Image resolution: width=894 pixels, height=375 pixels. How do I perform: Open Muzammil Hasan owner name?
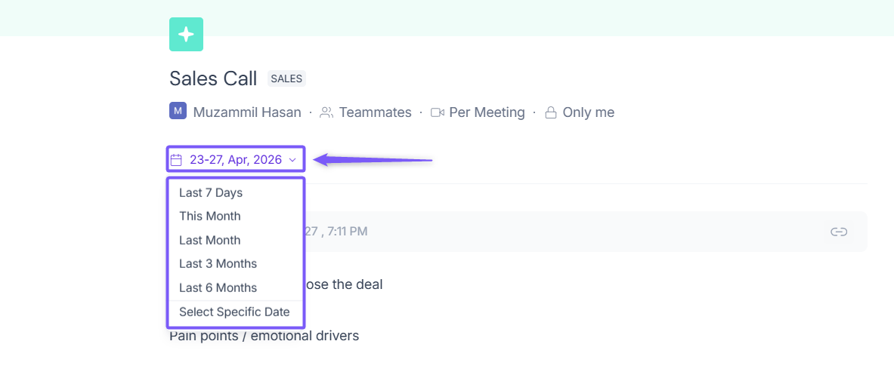point(247,112)
